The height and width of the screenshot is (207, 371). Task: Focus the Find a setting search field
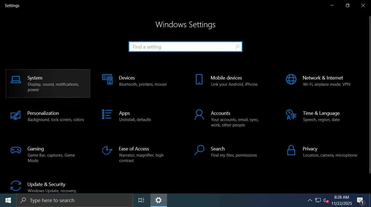click(185, 47)
